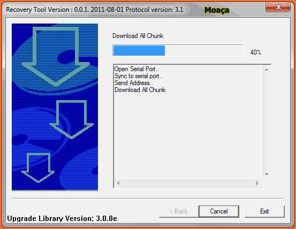Click the disabled Back button

(179, 211)
